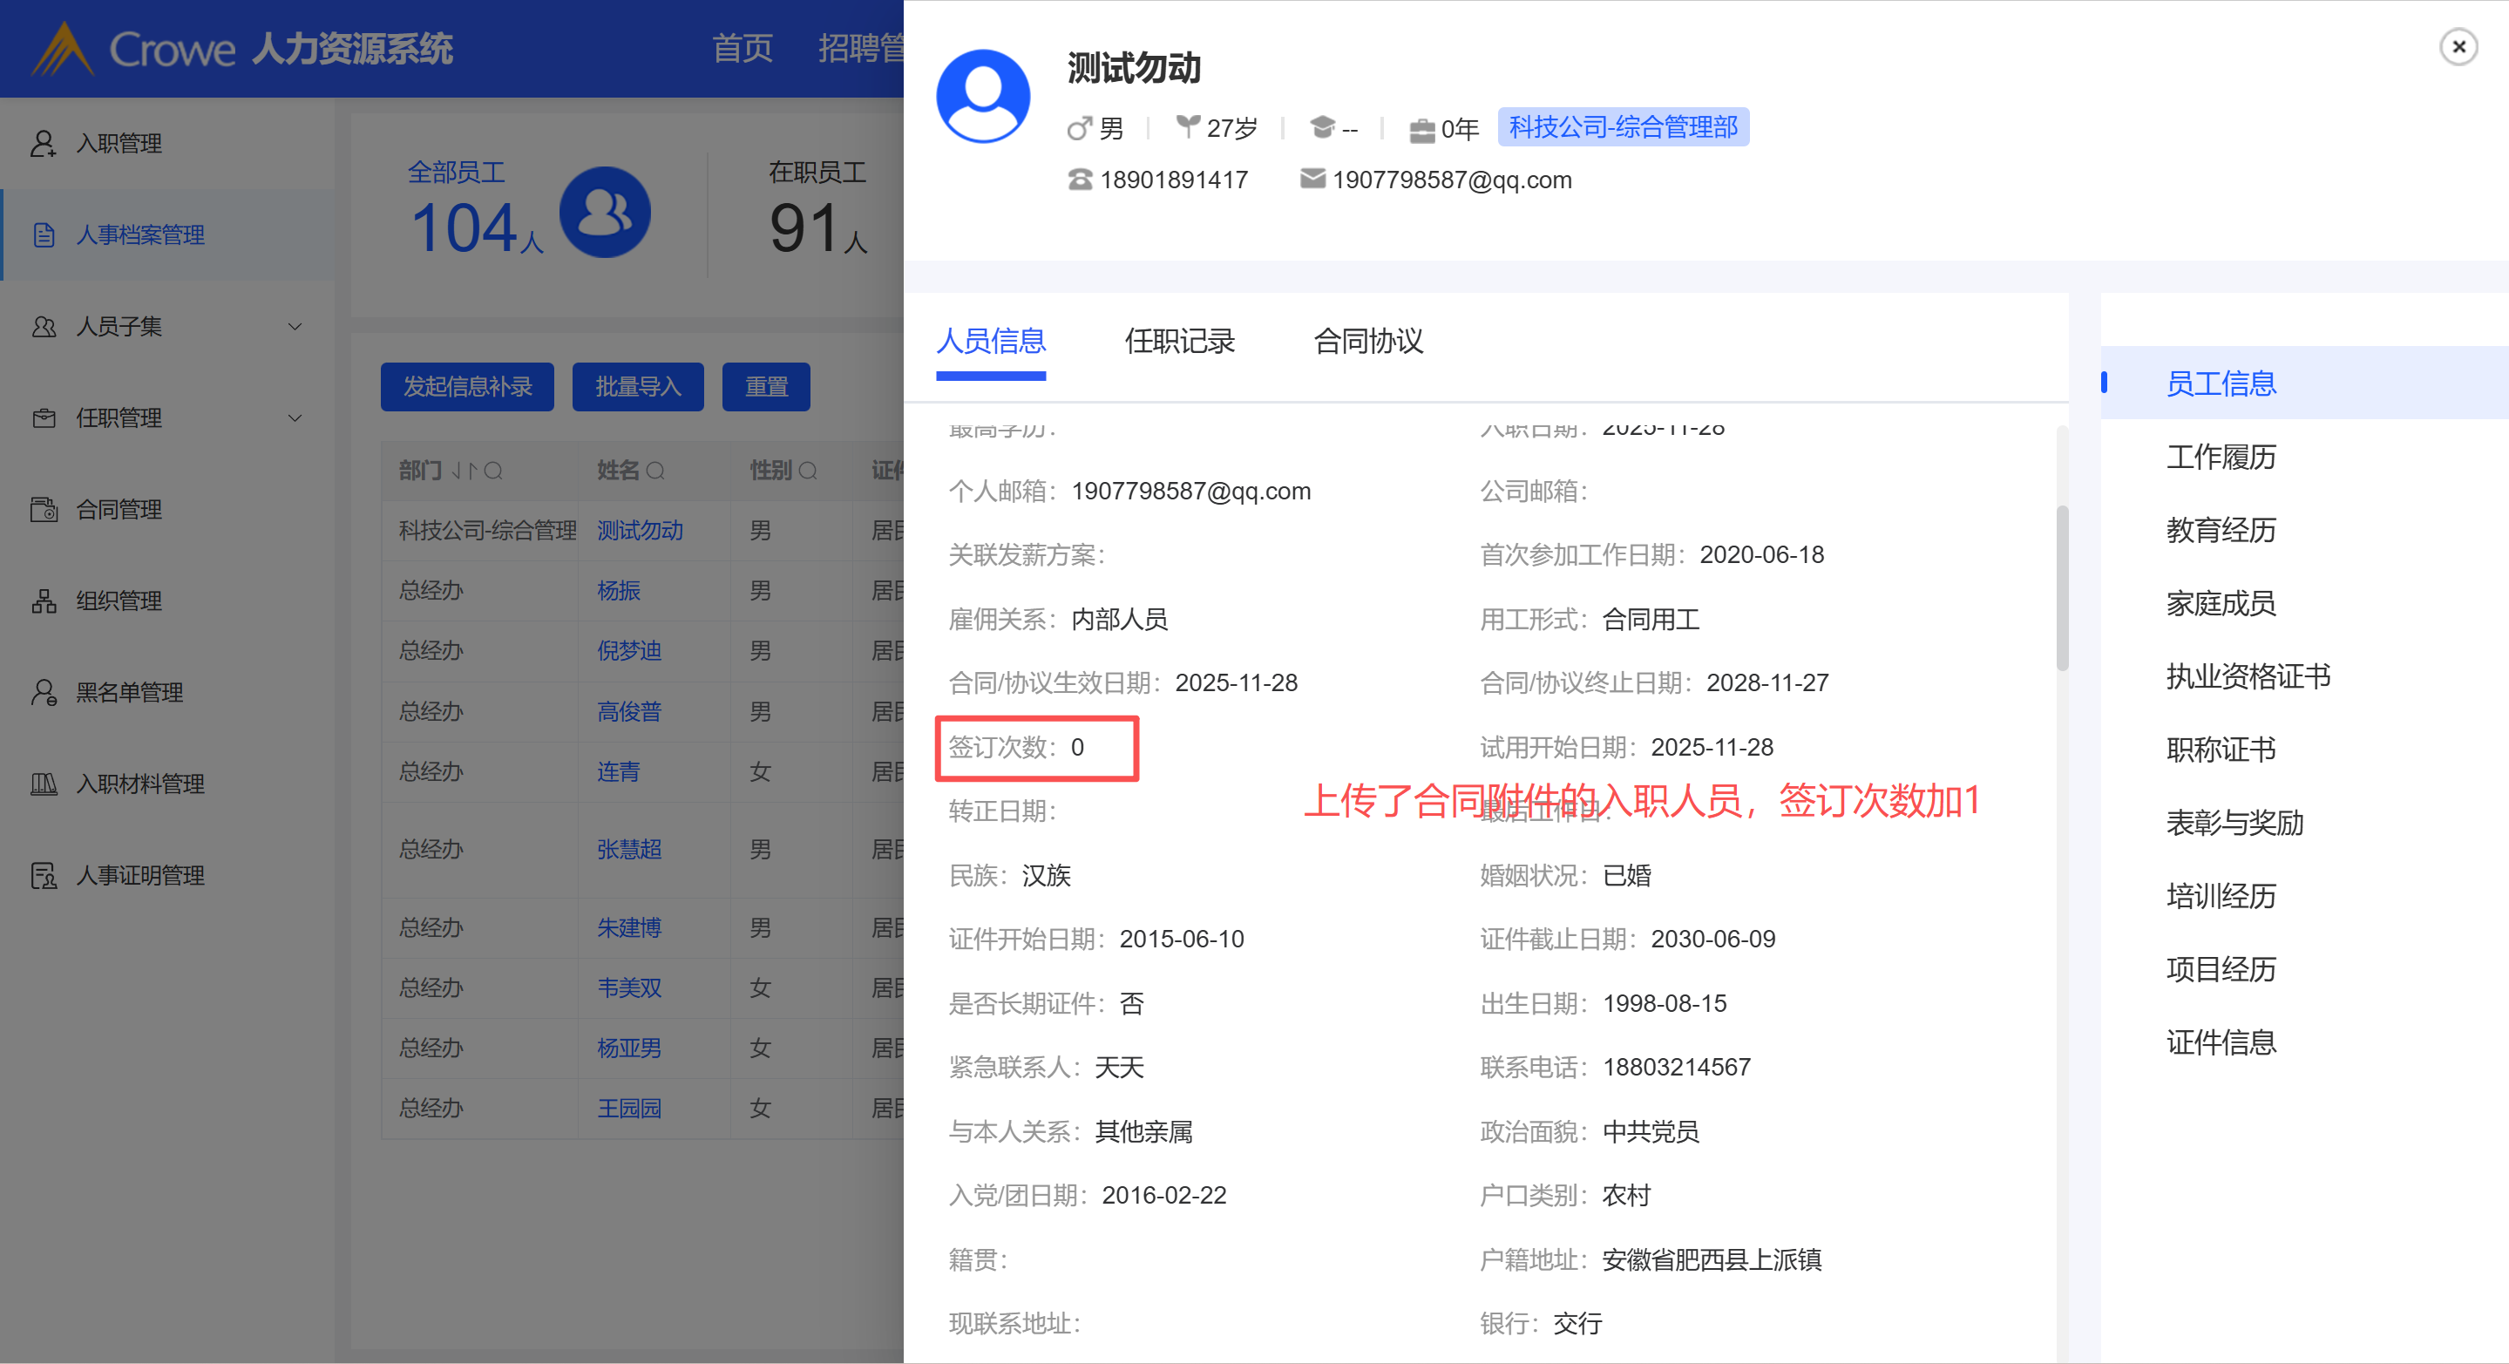Click the 入职管理 sidebar icon
2509x1364 pixels.
point(43,143)
